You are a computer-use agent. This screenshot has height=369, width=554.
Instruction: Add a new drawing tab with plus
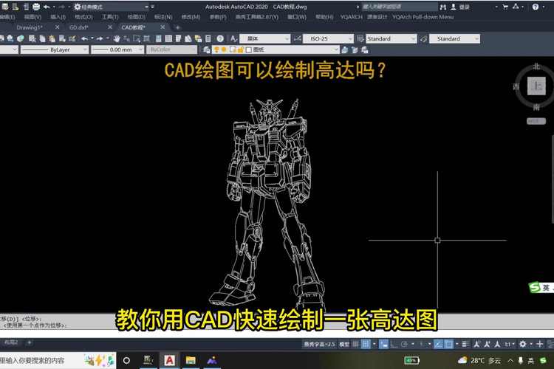click(178, 27)
